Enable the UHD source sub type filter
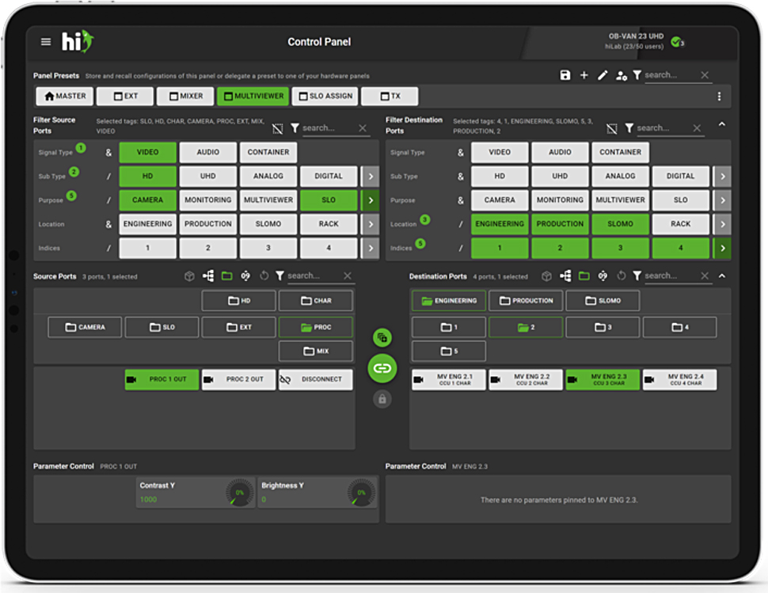Screen dimensions: 768x593 coord(207,177)
